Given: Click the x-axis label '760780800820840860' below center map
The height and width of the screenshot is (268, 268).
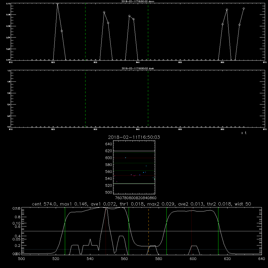Looking at the screenshot, I should coord(136,198).
